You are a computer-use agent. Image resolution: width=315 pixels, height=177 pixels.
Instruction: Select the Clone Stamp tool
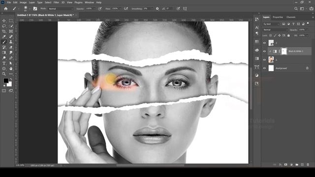click(x=11, y=42)
